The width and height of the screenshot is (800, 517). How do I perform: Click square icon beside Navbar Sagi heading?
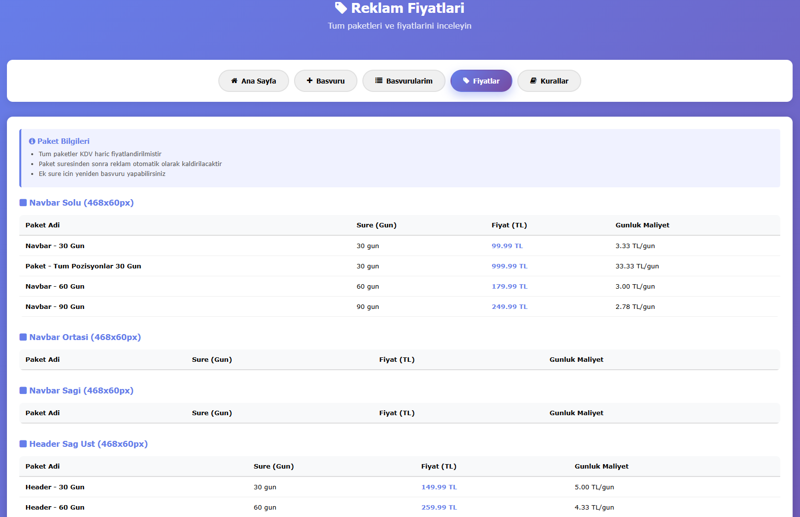point(23,390)
